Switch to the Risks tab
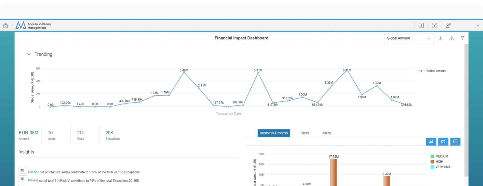Screen dimensions: 483x186 click(x=304, y=133)
